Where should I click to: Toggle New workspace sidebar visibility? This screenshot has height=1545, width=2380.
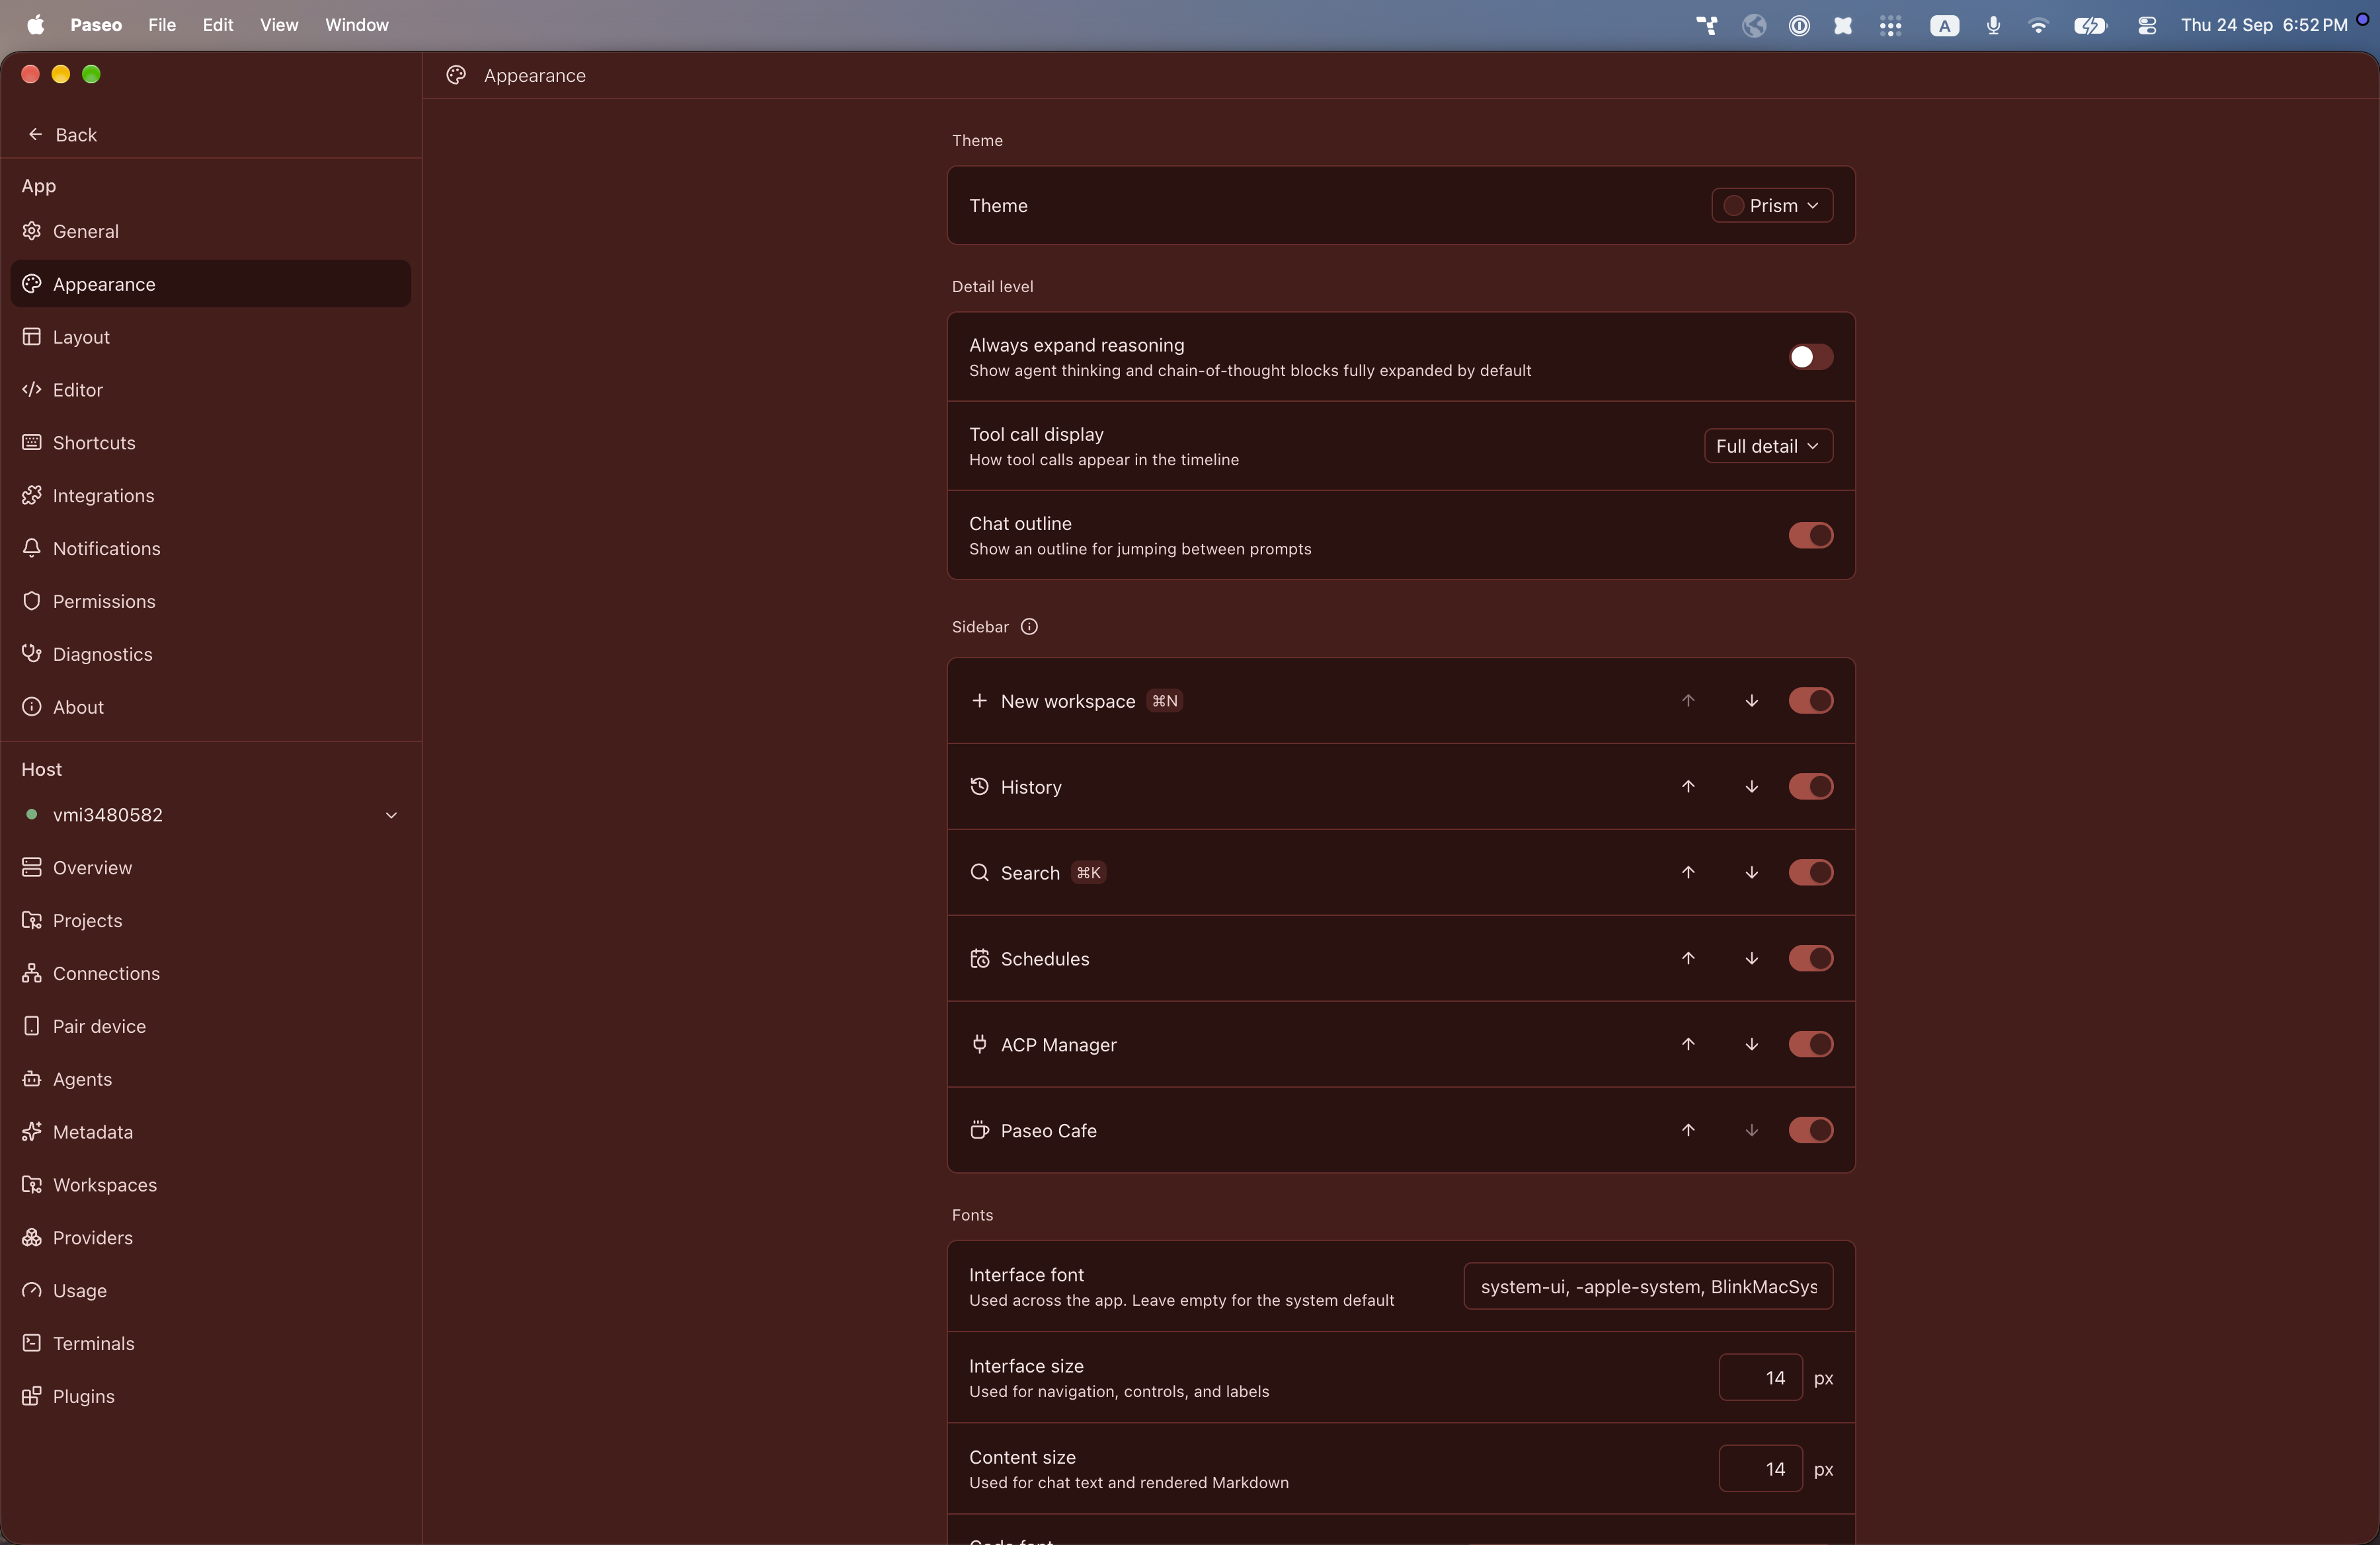(x=1810, y=700)
